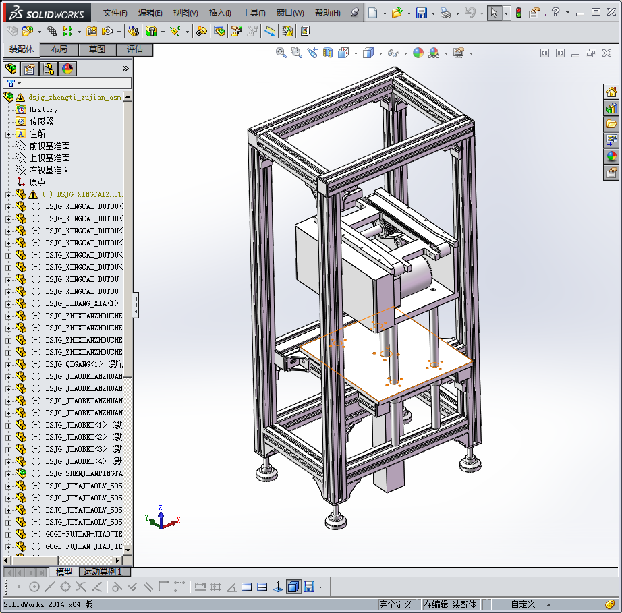The height and width of the screenshot is (613, 622).
Task: Expand the DSJG_JIAOBEI<1> component
Action: [8, 426]
